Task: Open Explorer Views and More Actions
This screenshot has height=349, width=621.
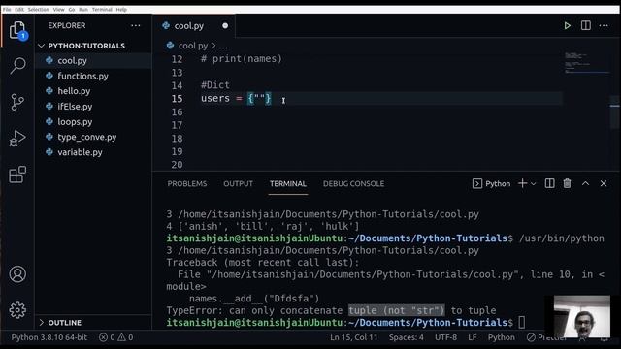Action: (x=136, y=26)
